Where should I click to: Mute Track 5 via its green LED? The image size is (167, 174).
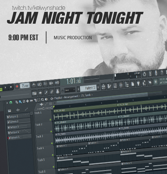(x=53, y=167)
